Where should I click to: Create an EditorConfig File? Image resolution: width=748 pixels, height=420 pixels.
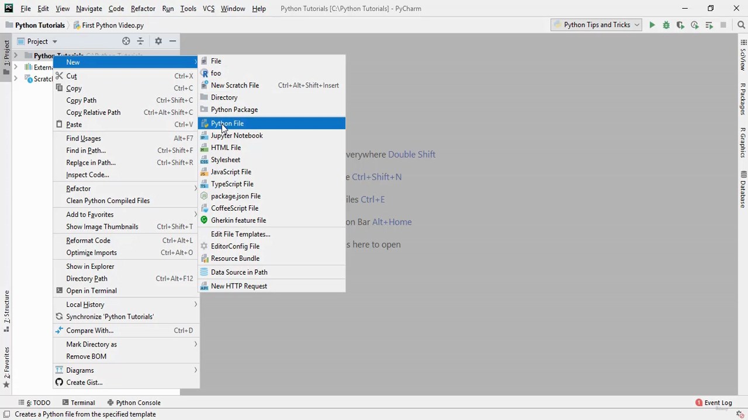coord(272,246)
